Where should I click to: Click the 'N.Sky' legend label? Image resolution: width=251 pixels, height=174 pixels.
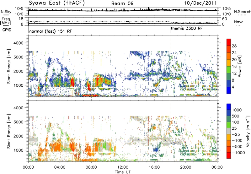tap(6, 12)
